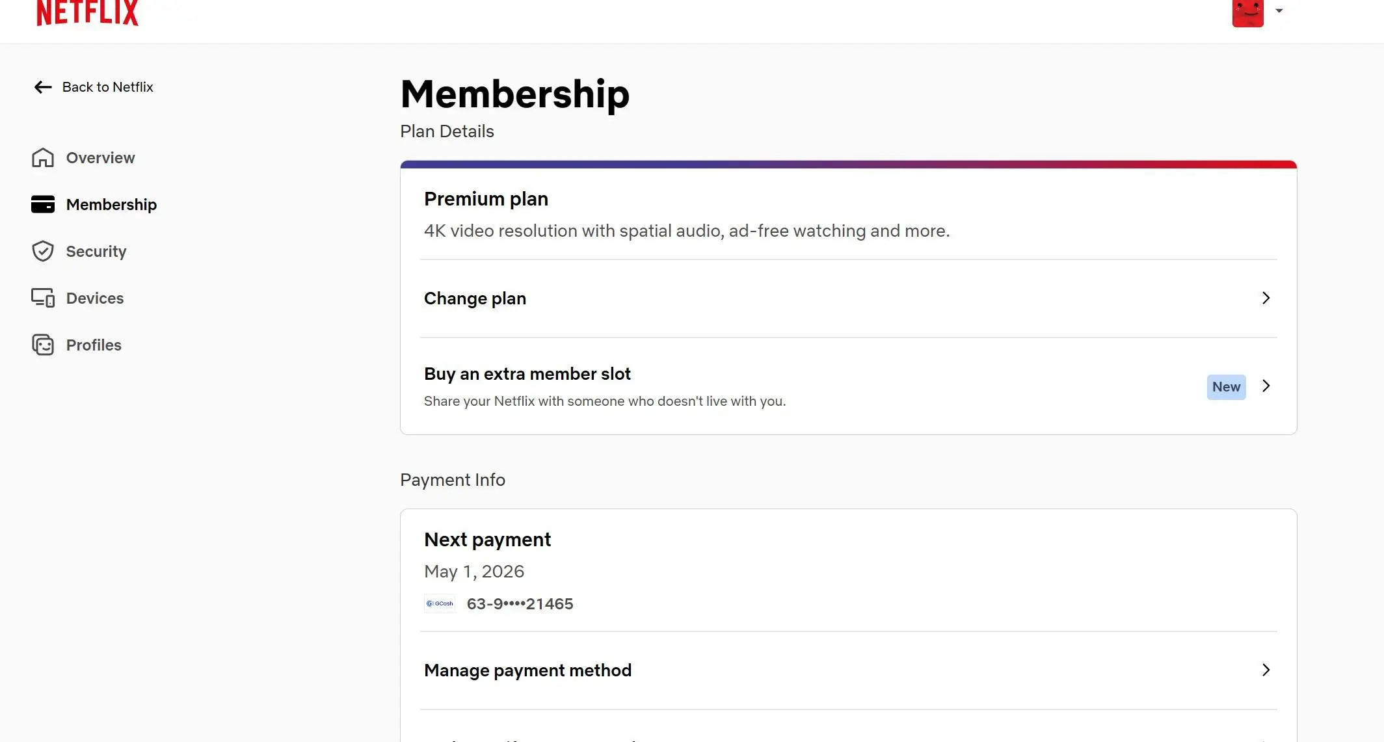Go Back to Netflix link

click(x=107, y=87)
